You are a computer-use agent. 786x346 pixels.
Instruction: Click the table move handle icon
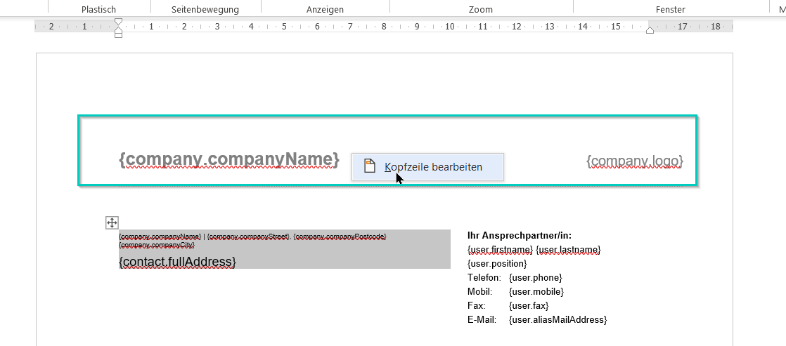click(112, 222)
